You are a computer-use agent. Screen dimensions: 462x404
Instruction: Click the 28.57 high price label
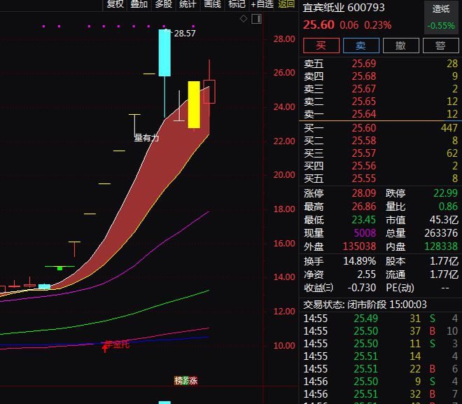click(x=185, y=34)
